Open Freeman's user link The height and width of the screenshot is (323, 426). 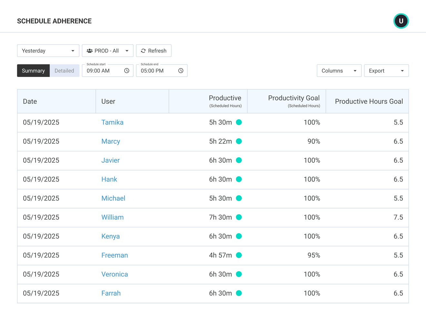pyautogui.click(x=115, y=255)
